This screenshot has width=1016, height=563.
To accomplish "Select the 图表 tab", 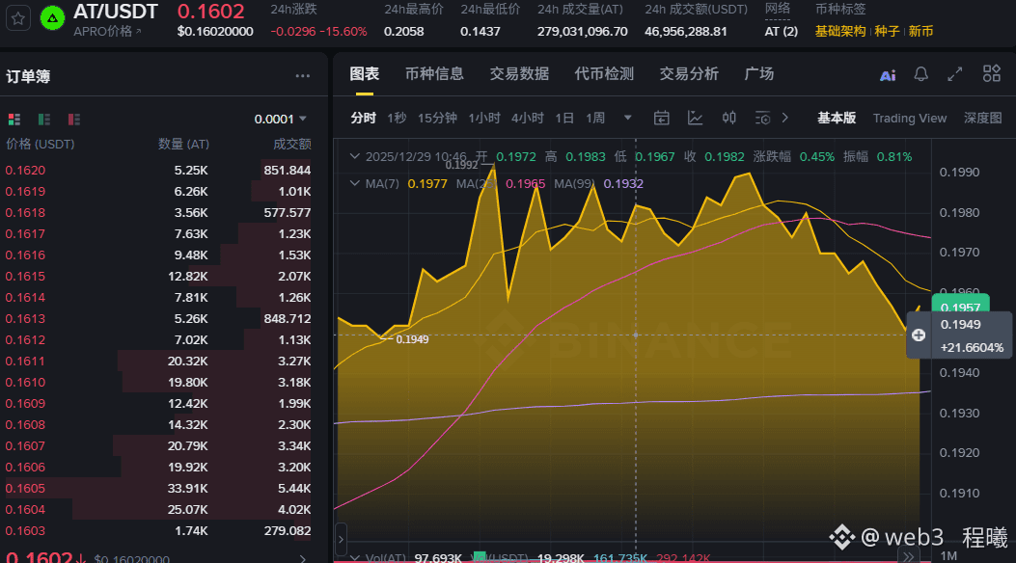I will (x=364, y=74).
